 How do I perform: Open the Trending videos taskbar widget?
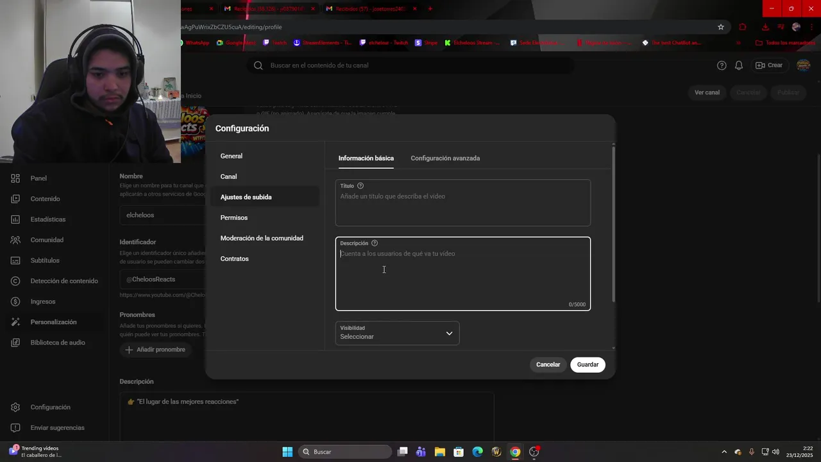35,452
